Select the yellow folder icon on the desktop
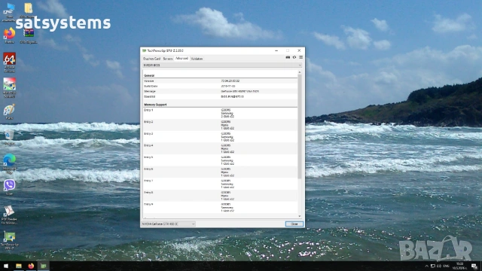Image resolution: width=482 pixels, height=271 pixels. [29, 11]
